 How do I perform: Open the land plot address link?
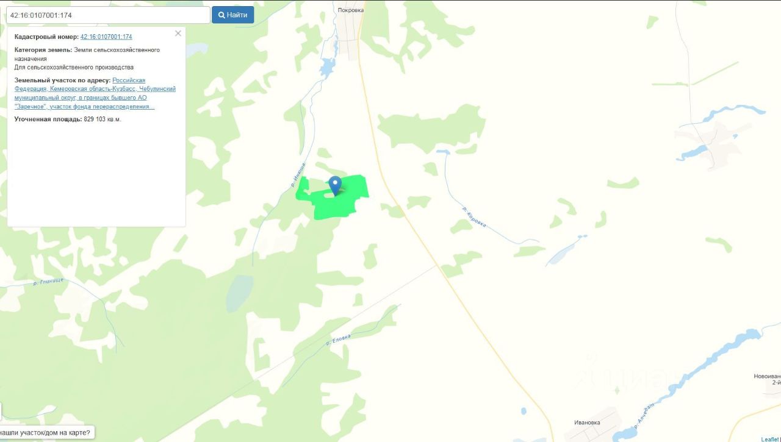[95, 93]
